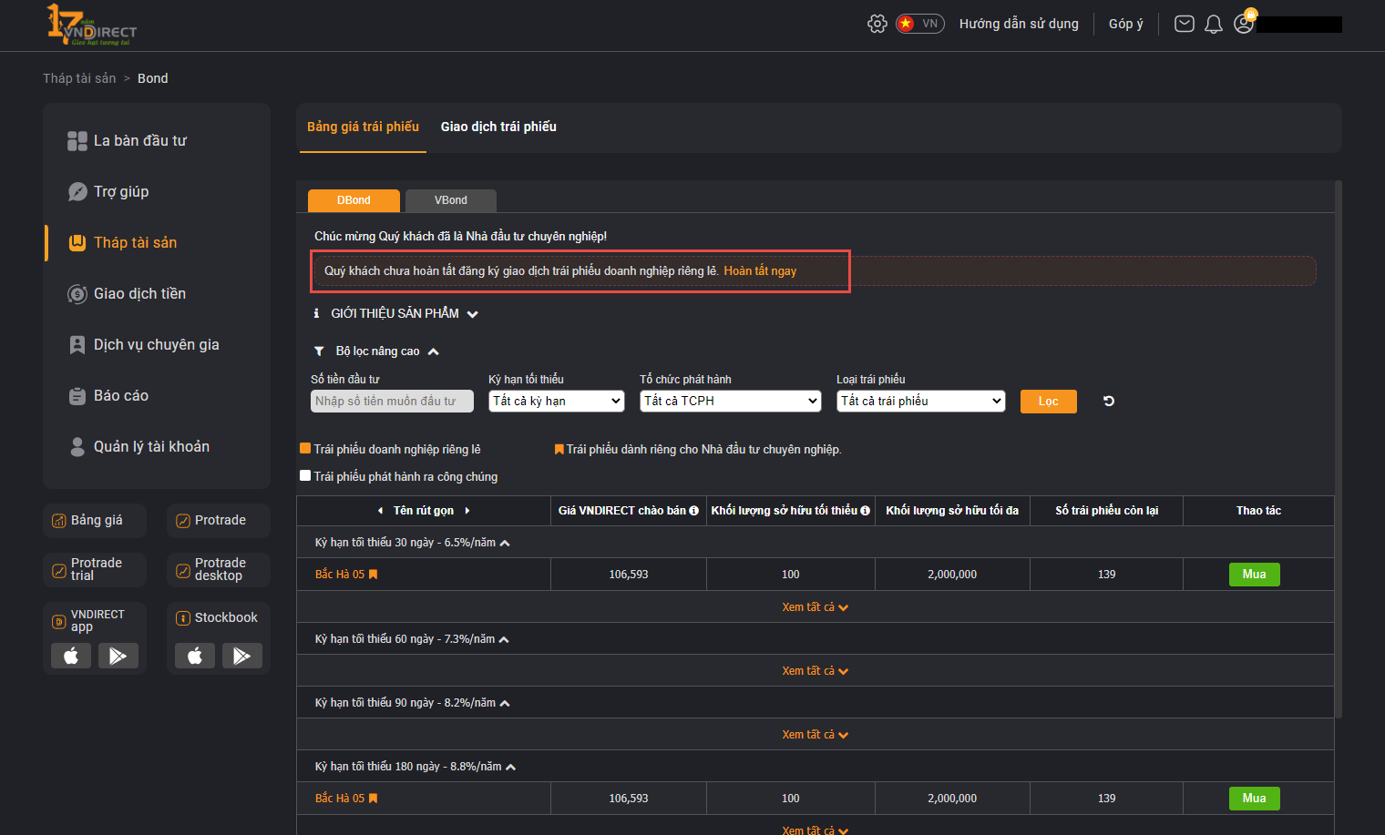This screenshot has height=835, width=1385.
Task: Open App Store link for Stockbook
Action: [195, 656]
